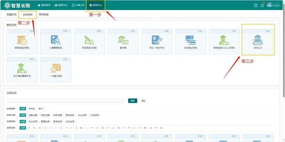
Task: Open the 科研系统(内网) microscope icon
Action: (x=89, y=40)
